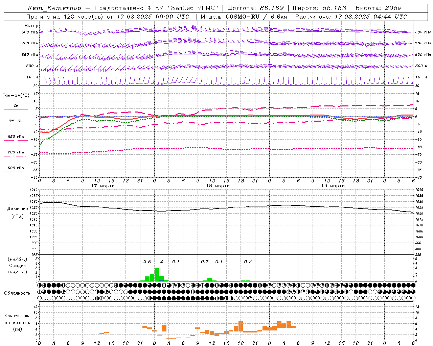This screenshot has width=433, height=346.
Task: Click the 2.5 precipitation total
Action: tap(147, 262)
